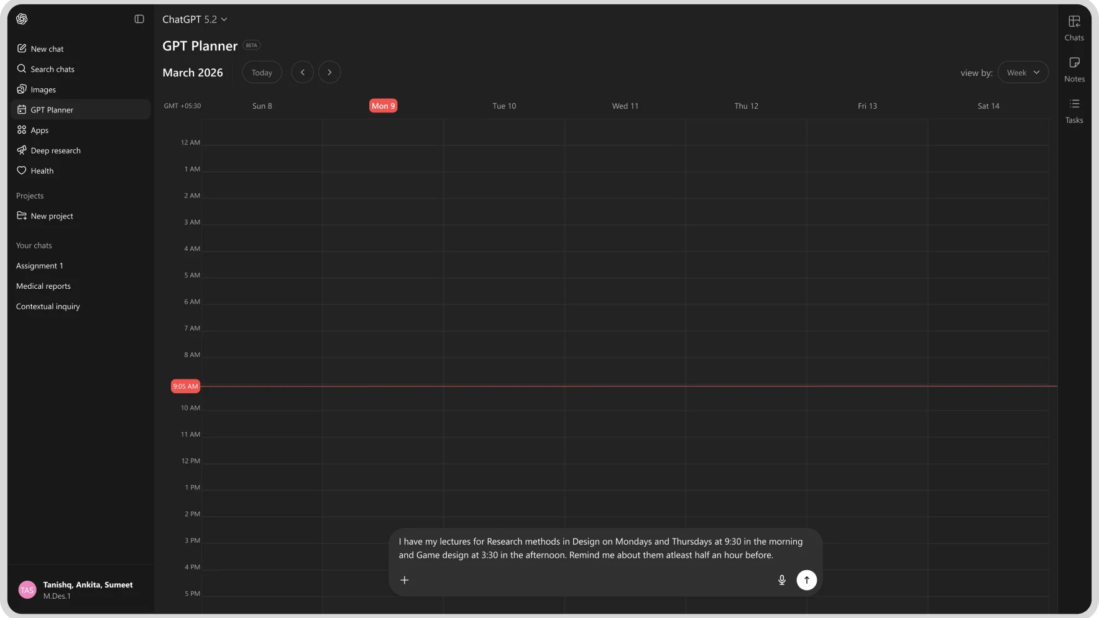Select the Wed 11 day header
1099x618 pixels.
[625, 106]
